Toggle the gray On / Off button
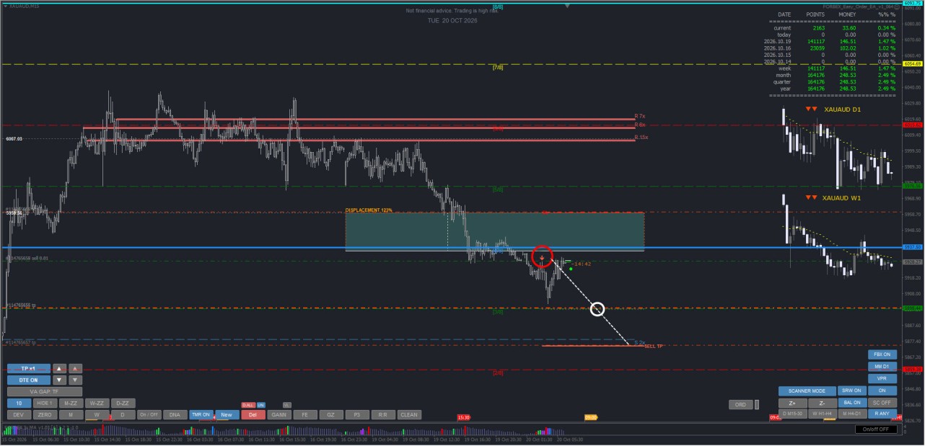 point(149,415)
